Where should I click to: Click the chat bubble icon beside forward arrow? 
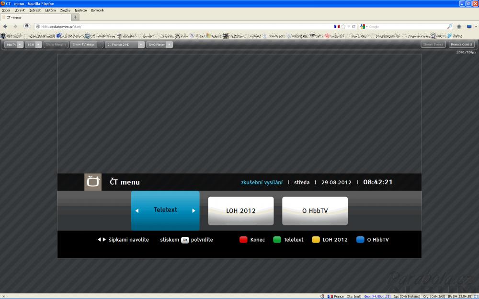tap(27, 26)
